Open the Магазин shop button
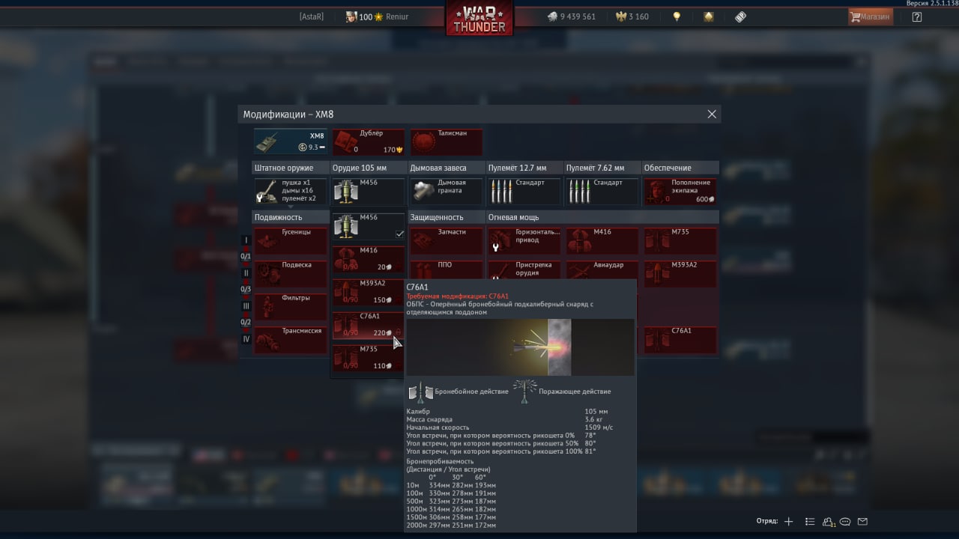Viewport: 959px width, 539px height. 871,16
